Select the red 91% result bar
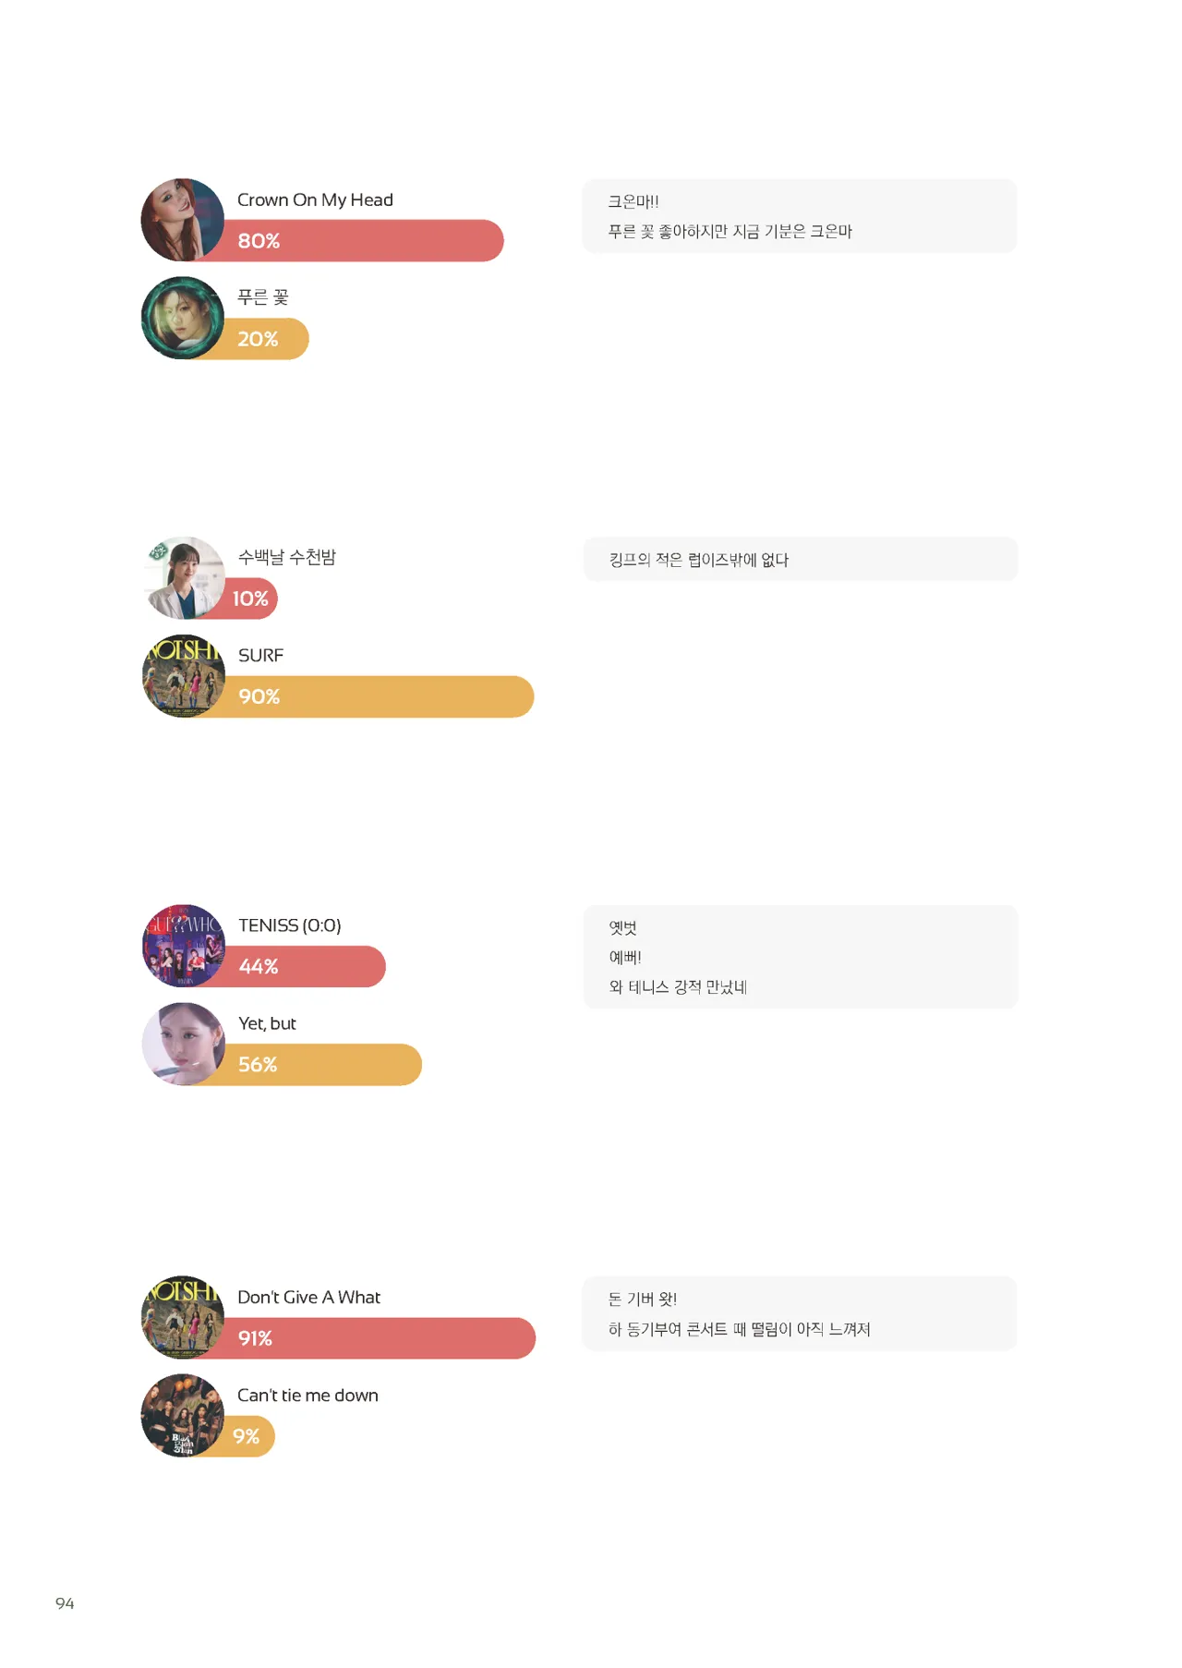The image size is (1182, 1668). (x=388, y=1338)
